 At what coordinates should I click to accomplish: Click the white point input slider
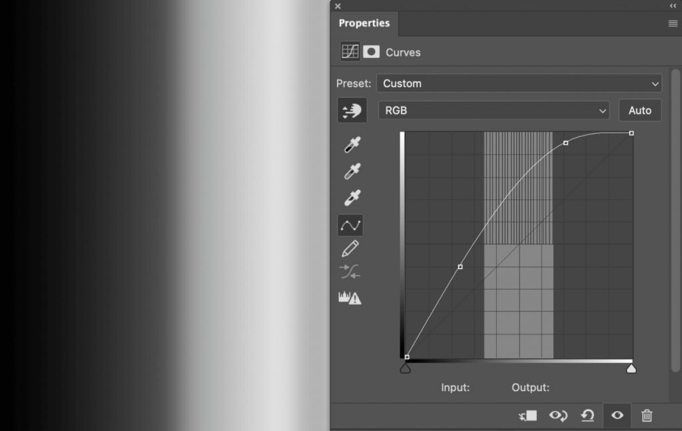[x=631, y=368]
